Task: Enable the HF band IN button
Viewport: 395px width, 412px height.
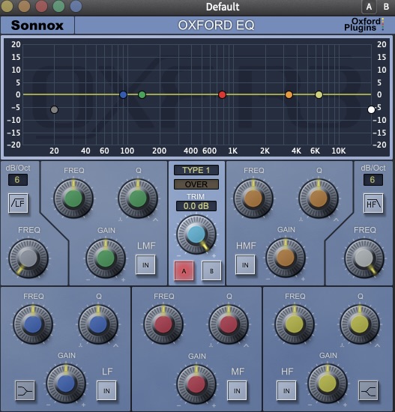Action: (x=286, y=390)
